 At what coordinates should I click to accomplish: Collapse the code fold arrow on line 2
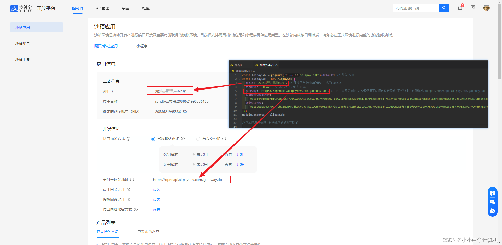coord(240,79)
